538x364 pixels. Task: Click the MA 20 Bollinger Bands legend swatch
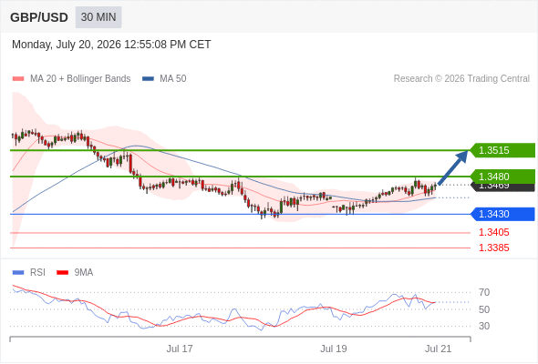pyautogui.click(x=18, y=79)
